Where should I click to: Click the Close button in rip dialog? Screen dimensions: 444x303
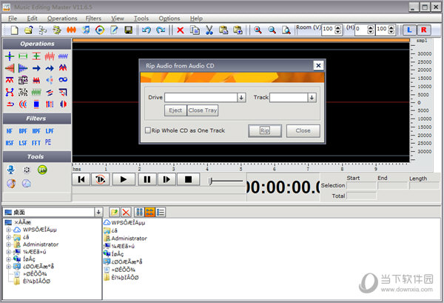point(303,130)
